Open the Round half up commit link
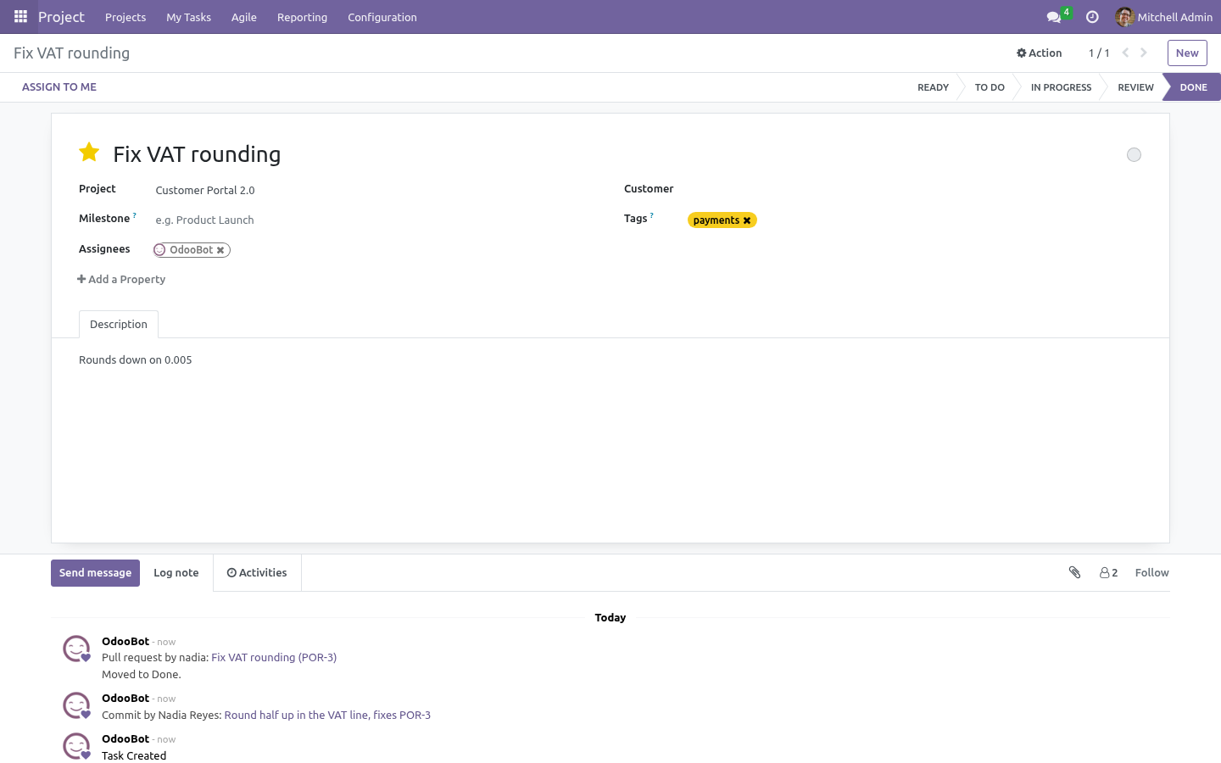Image resolution: width=1221 pixels, height=763 pixels. (327, 716)
